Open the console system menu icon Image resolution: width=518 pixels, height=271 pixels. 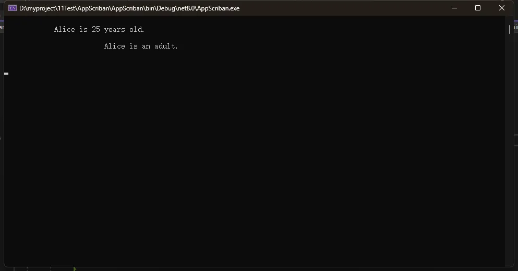[x=12, y=8]
